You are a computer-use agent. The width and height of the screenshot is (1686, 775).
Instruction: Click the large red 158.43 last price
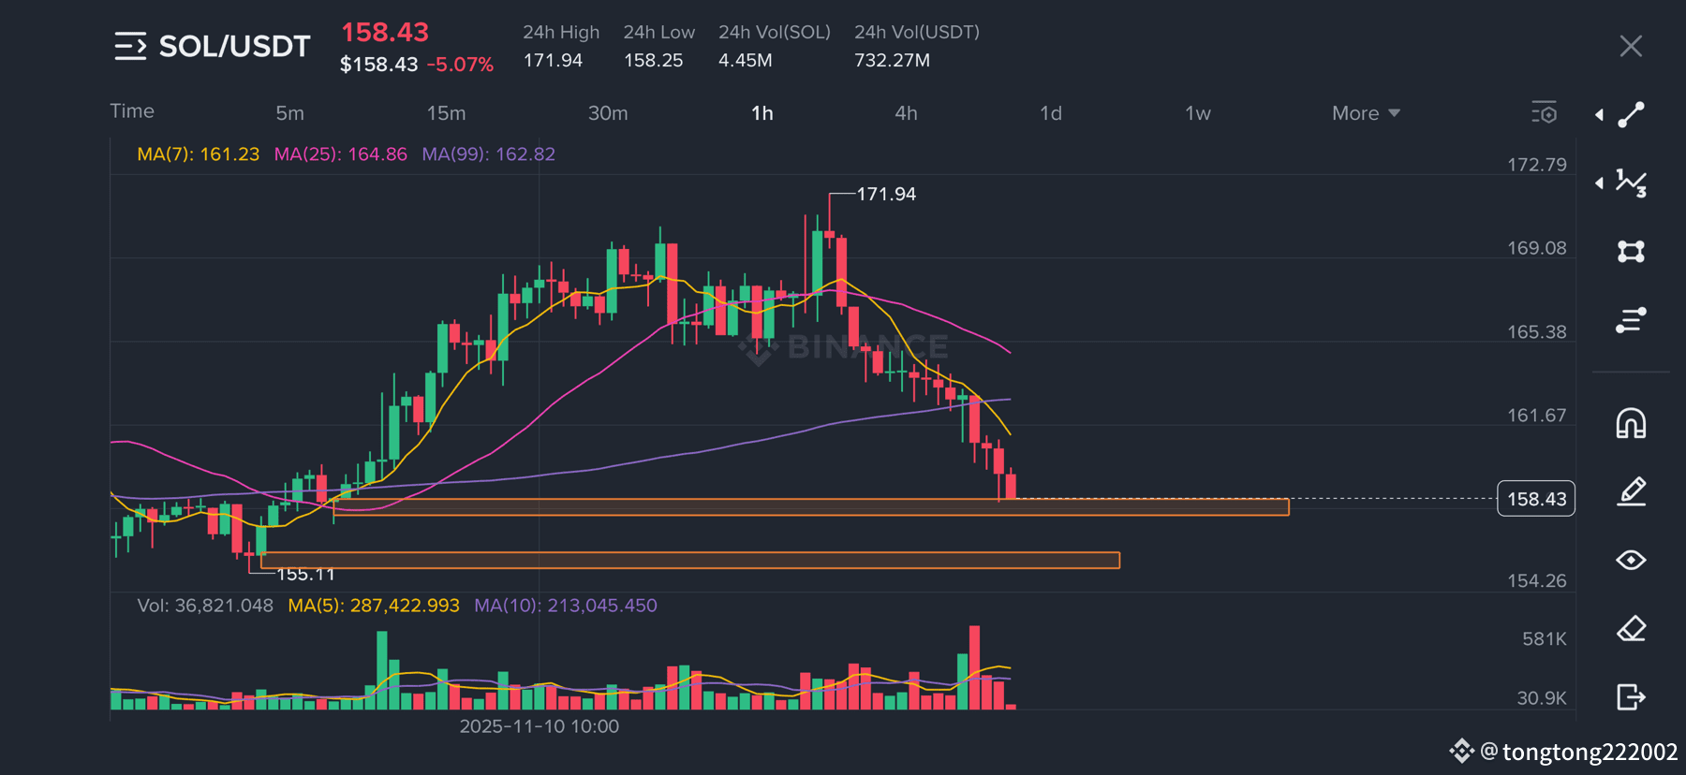click(385, 33)
